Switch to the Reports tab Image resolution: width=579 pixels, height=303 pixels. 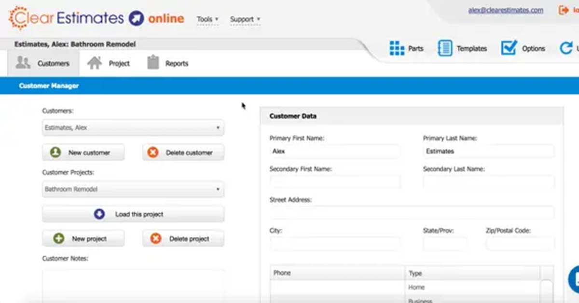[167, 63]
